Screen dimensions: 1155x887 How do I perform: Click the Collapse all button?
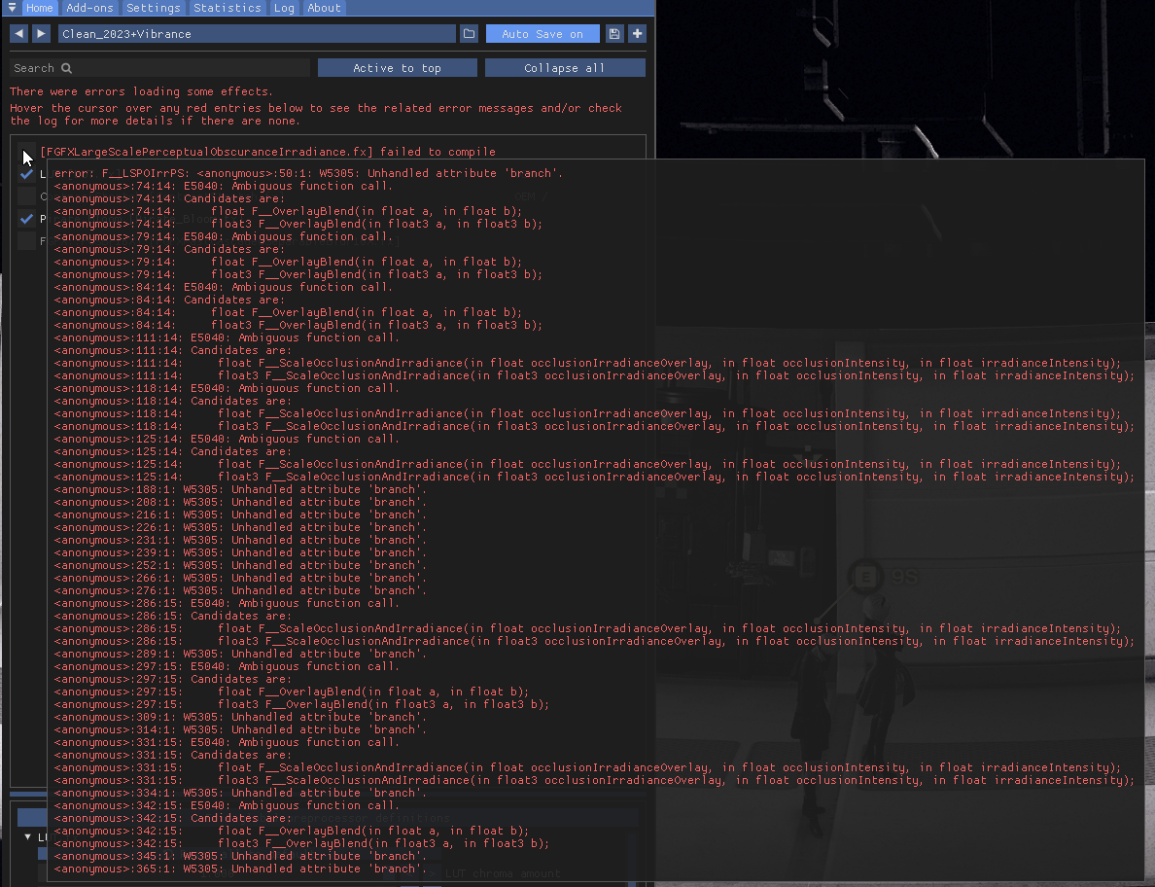pos(565,68)
